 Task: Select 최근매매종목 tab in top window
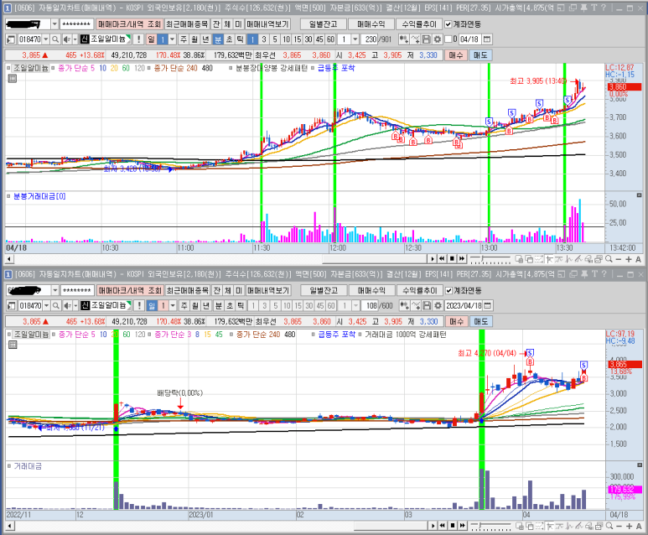click(187, 24)
